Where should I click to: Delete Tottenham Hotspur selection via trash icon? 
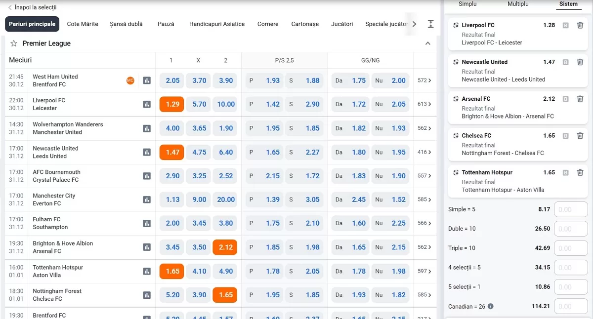[580, 172]
